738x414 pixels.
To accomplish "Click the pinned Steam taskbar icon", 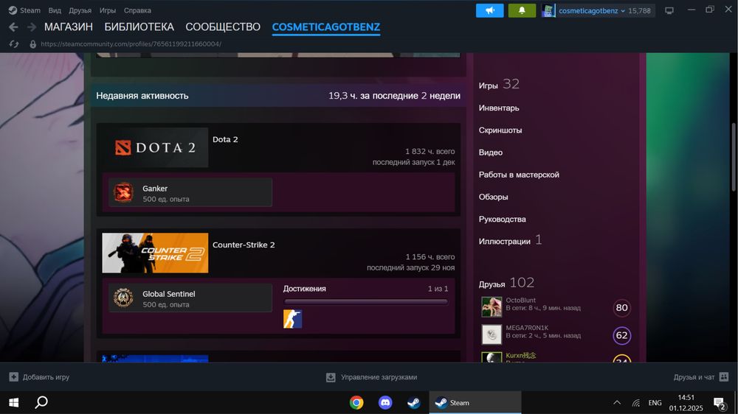I will [414, 403].
